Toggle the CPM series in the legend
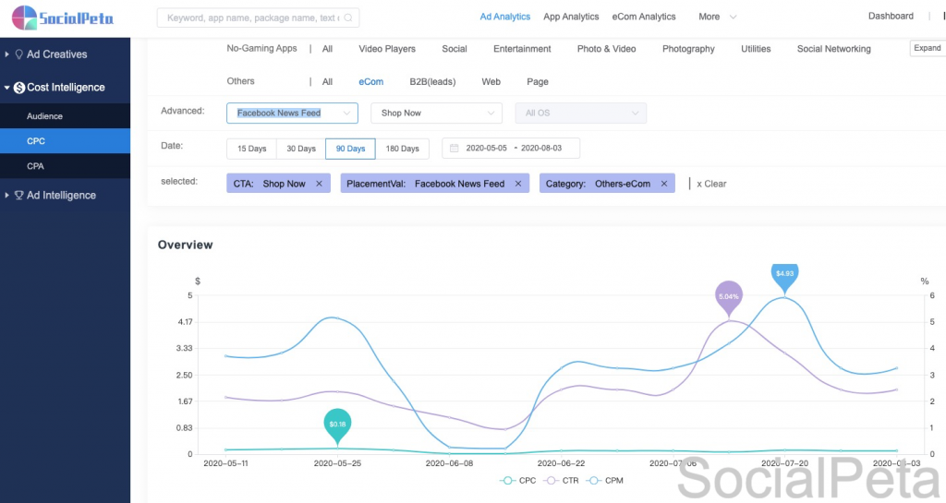This screenshot has width=946, height=503. coord(605,481)
